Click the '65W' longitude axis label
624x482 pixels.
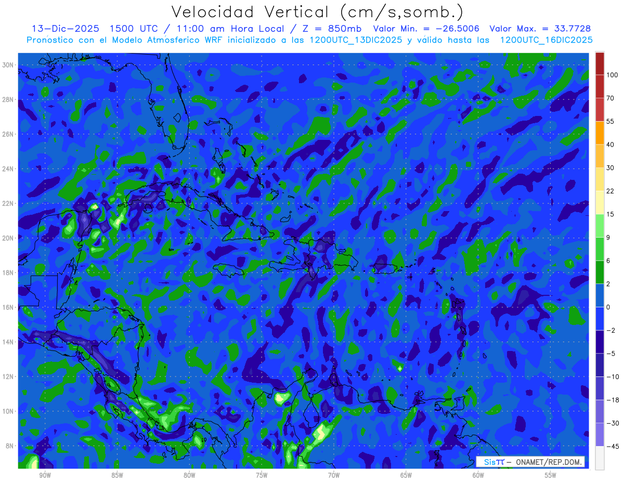tap(406, 475)
